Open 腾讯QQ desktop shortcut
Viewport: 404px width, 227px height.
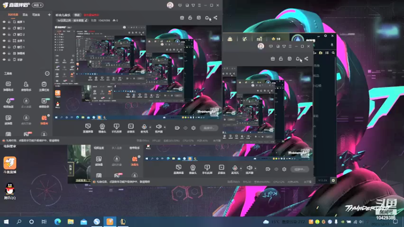pyautogui.click(x=10, y=191)
